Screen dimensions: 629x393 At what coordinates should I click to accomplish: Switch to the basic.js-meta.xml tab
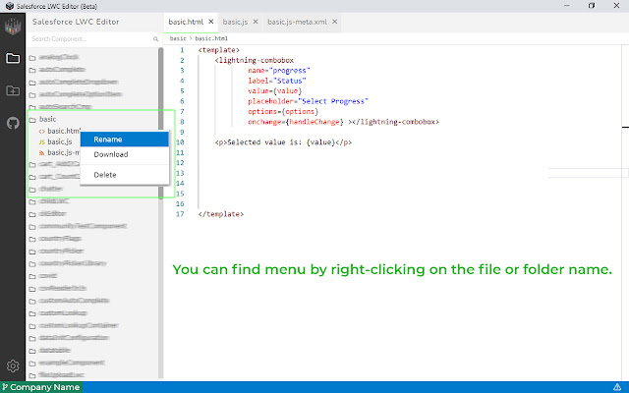295,20
